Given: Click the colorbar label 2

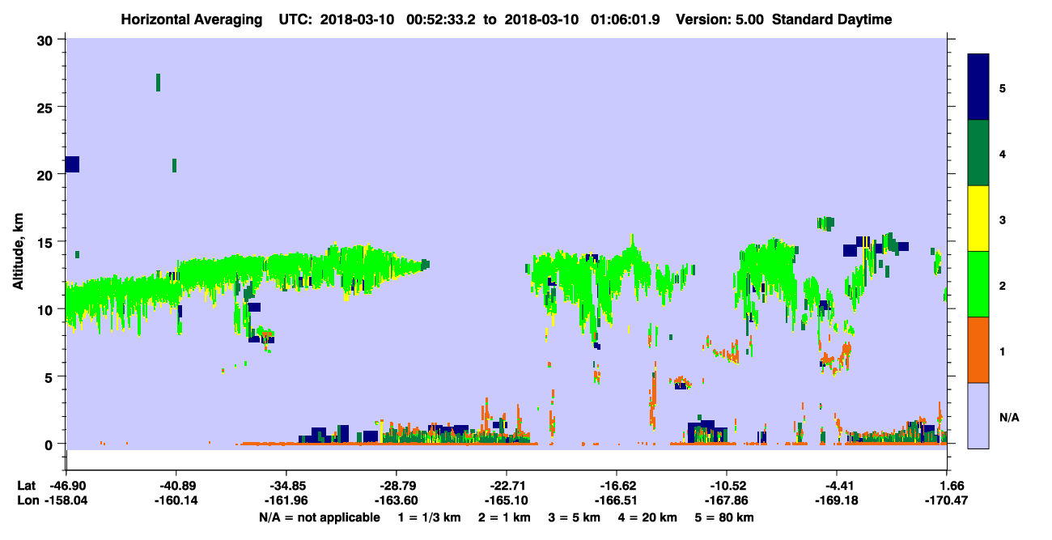Looking at the screenshot, I should (x=1003, y=285).
